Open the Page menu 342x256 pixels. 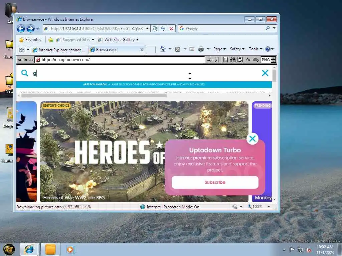coord(219,49)
